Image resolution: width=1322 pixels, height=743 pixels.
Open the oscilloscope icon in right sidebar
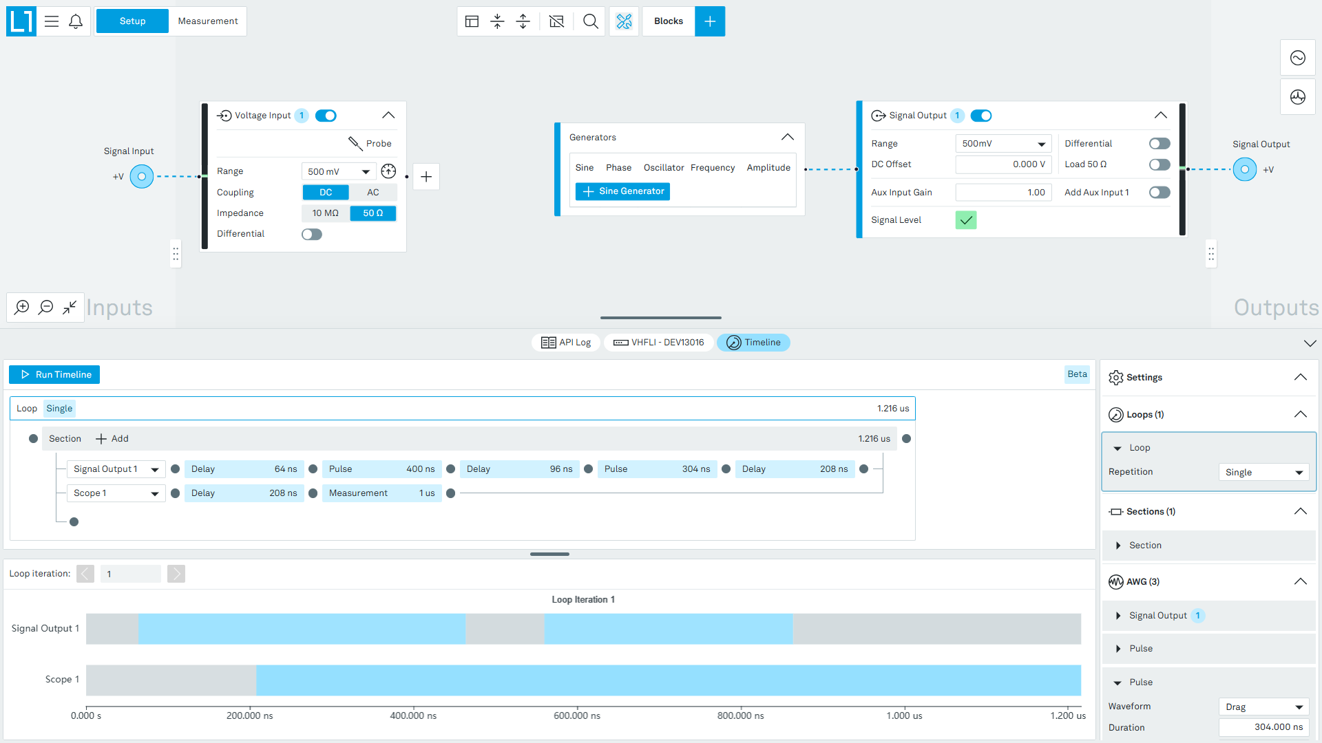point(1298,58)
